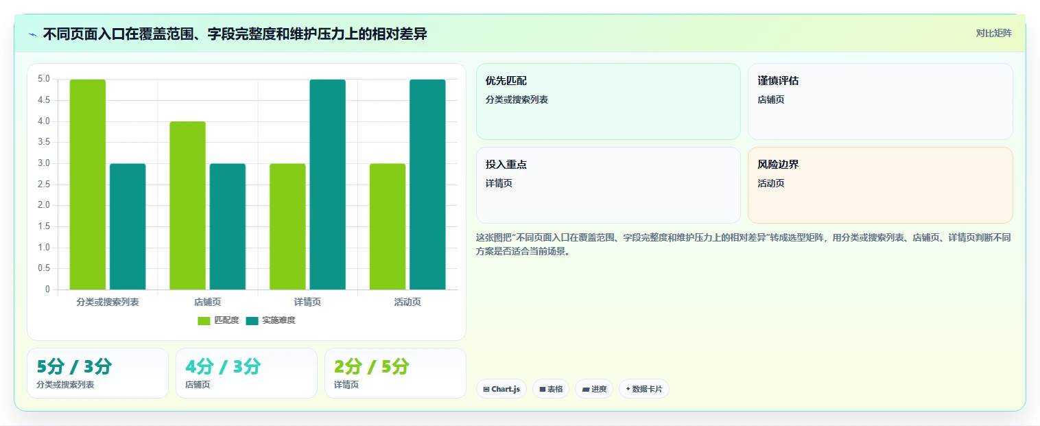Click the 5.0 y-axis value
Viewport: 1040px width, 426px height.
point(44,79)
